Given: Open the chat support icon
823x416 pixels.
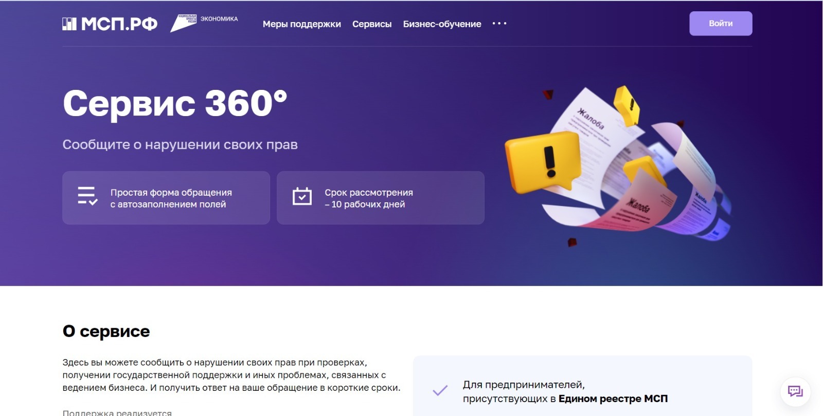Looking at the screenshot, I should 795,392.
